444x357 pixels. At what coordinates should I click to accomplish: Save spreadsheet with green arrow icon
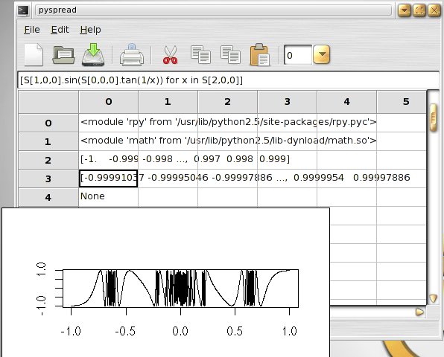(x=93, y=55)
